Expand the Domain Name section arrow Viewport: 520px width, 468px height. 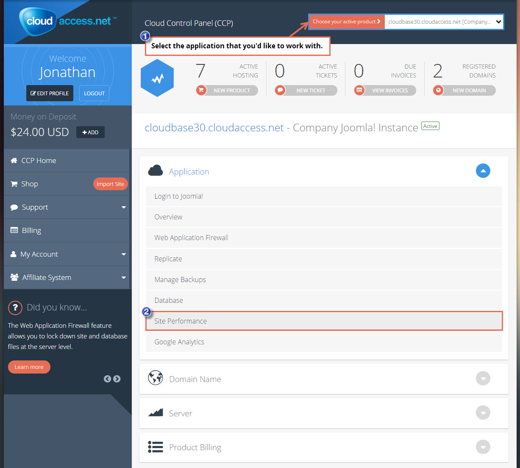pyautogui.click(x=483, y=378)
